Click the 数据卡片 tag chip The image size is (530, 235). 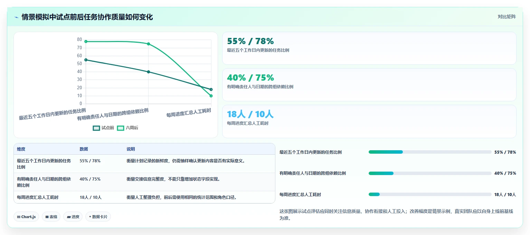coord(98,217)
